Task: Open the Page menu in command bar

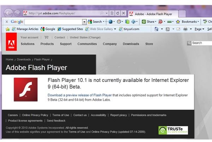Action: point(199,29)
